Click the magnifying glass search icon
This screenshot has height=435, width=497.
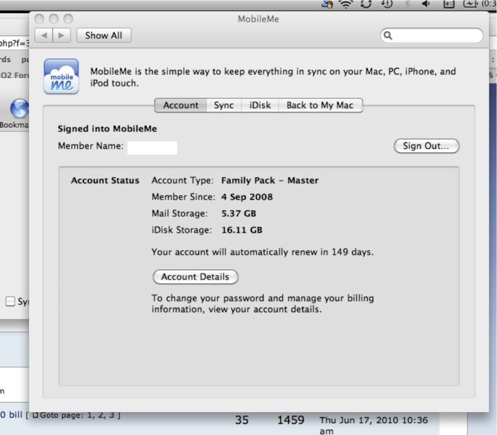pyautogui.click(x=388, y=35)
